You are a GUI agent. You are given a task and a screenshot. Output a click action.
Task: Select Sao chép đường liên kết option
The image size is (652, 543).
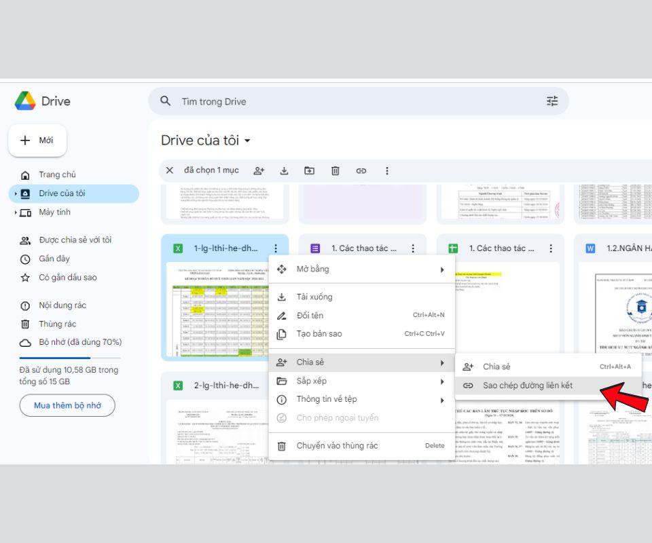coord(527,386)
